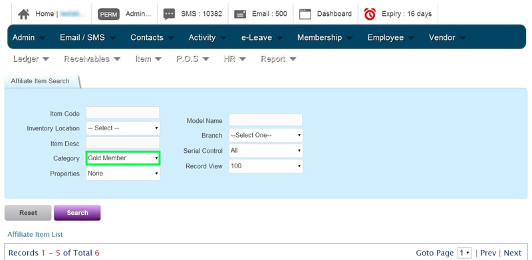532x260 pixels.
Task: Expand the HR submenu
Action: click(x=235, y=59)
